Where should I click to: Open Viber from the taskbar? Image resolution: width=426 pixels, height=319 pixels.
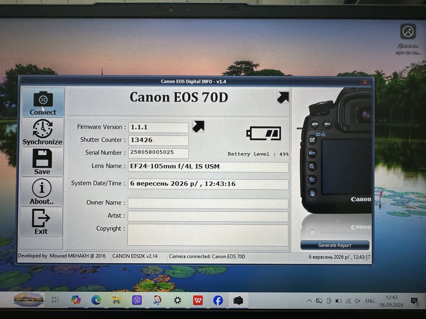pyautogui.click(x=137, y=300)
